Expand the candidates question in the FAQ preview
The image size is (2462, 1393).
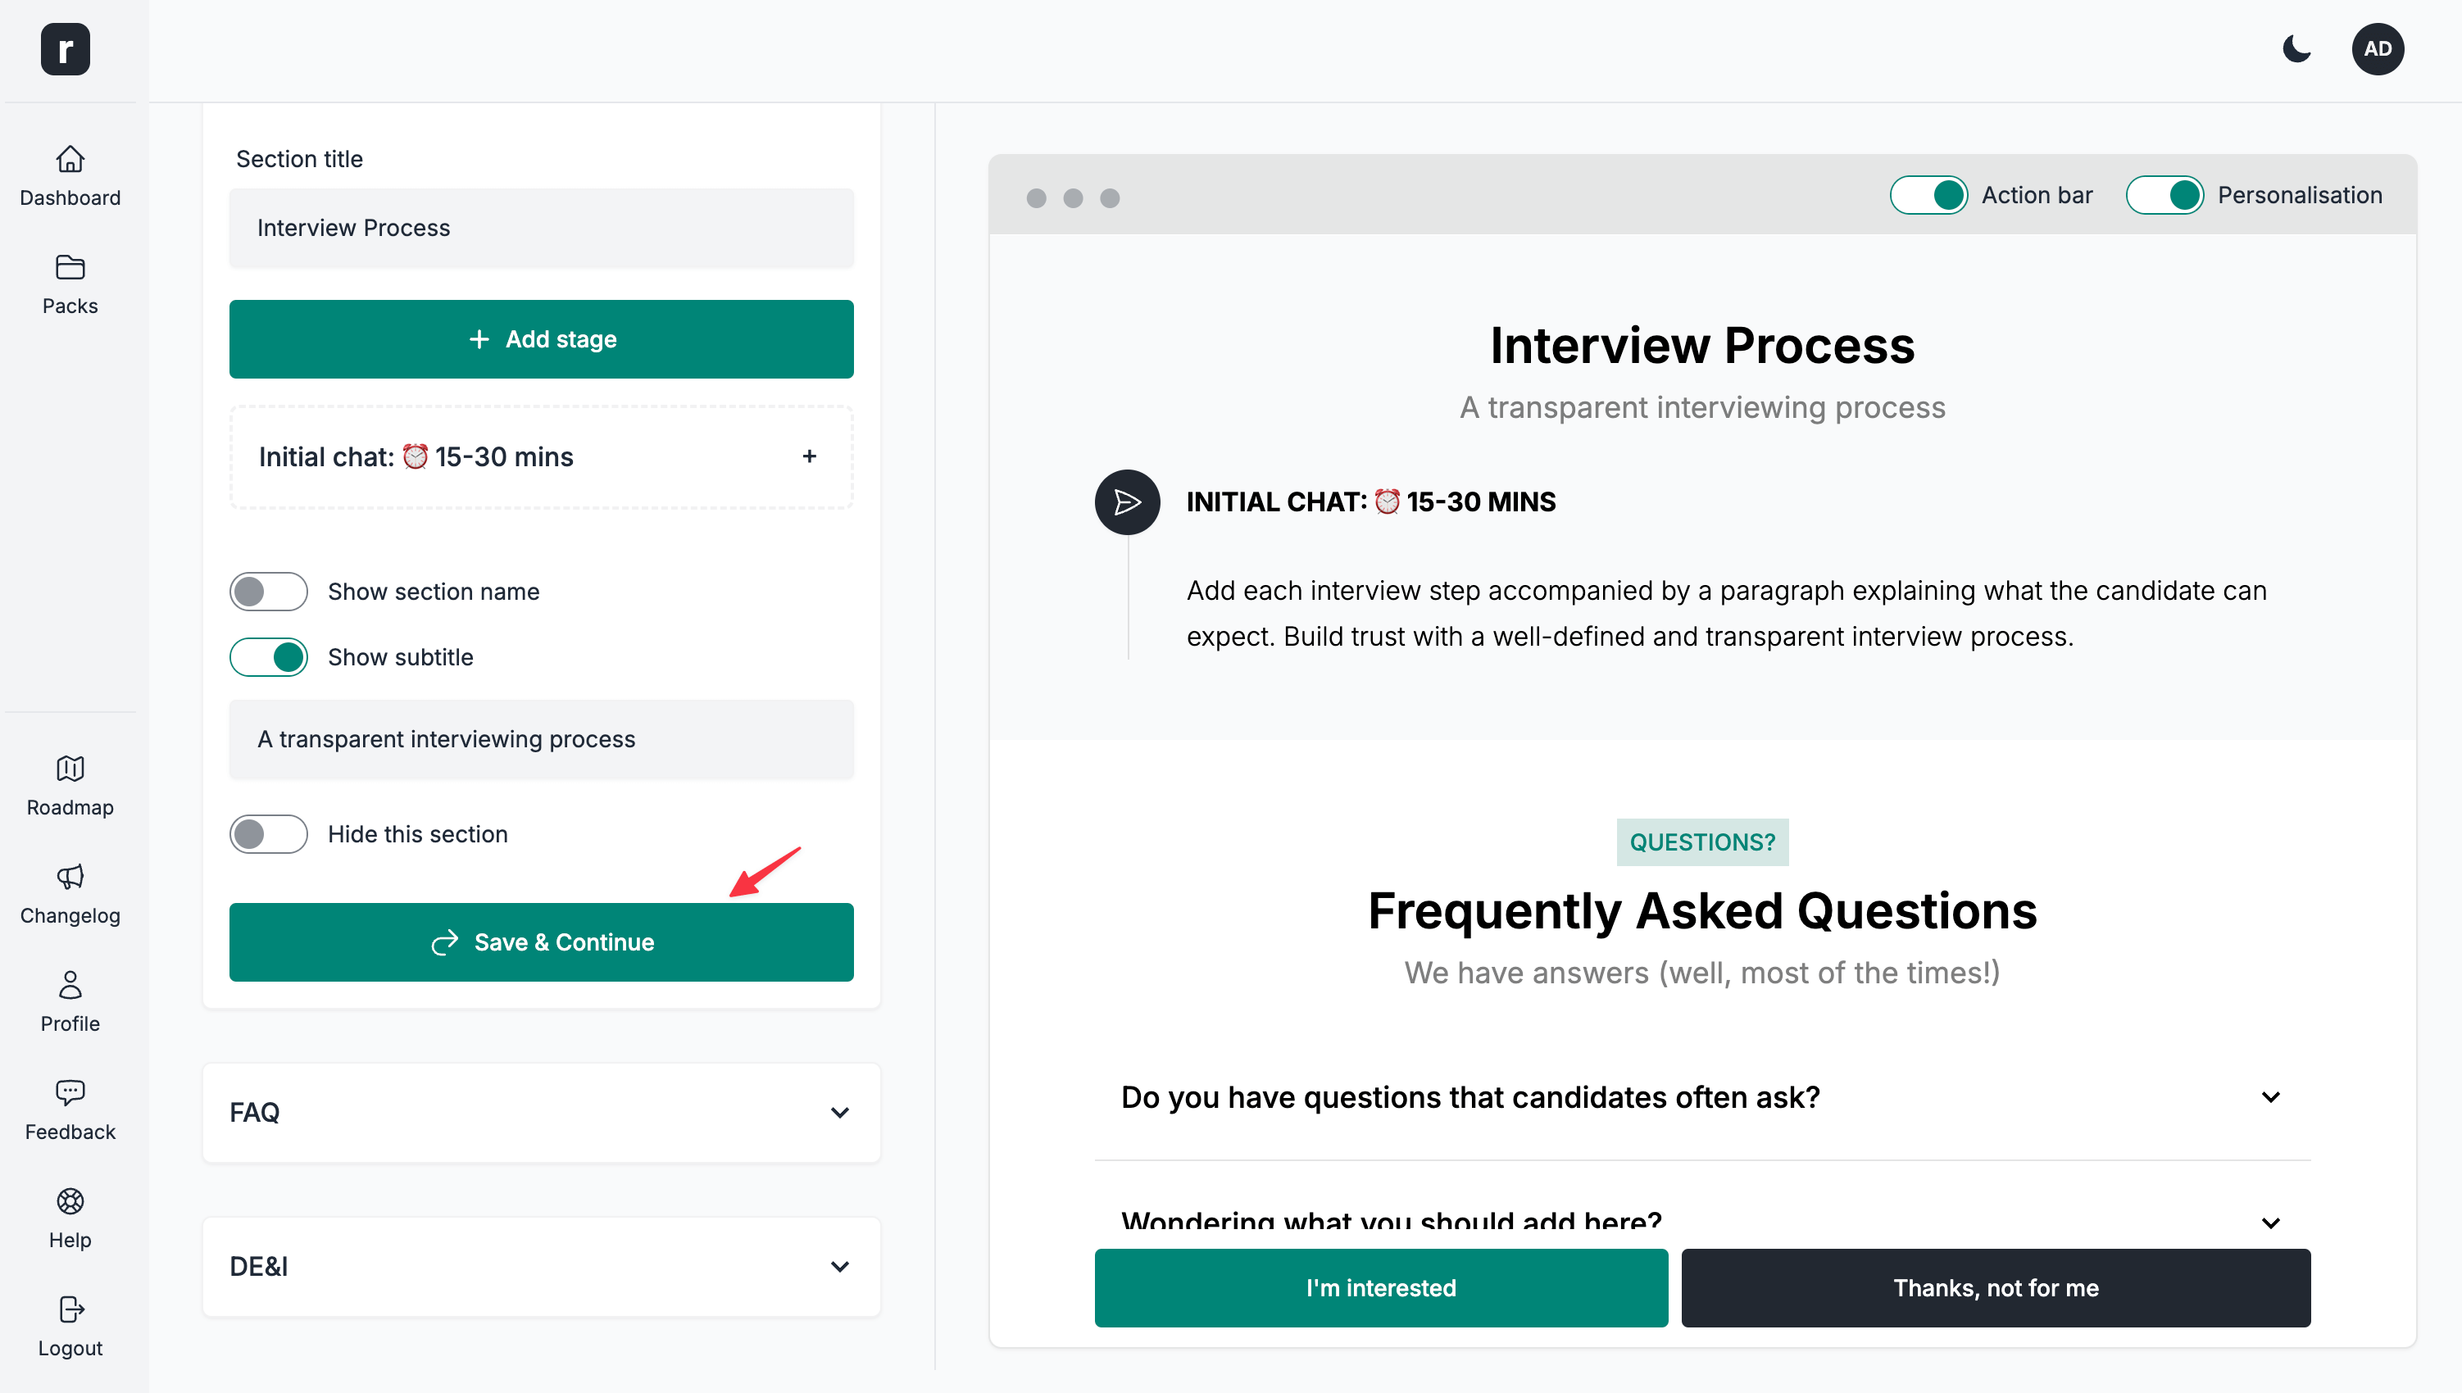click(2270, 1097)
